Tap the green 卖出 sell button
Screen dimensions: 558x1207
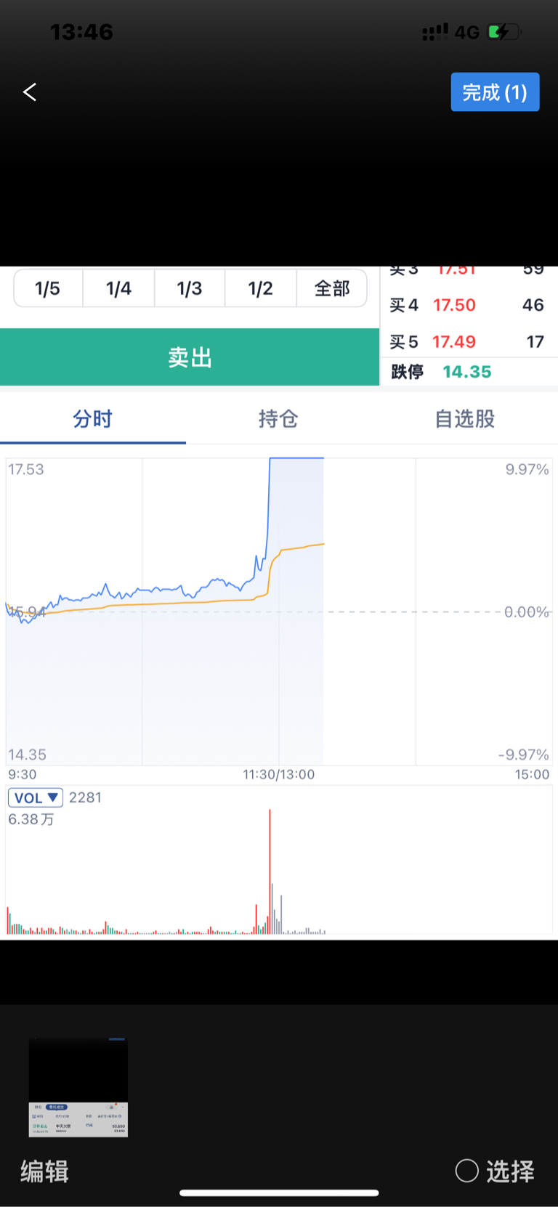pyautogui.click(x=190, y=357)
